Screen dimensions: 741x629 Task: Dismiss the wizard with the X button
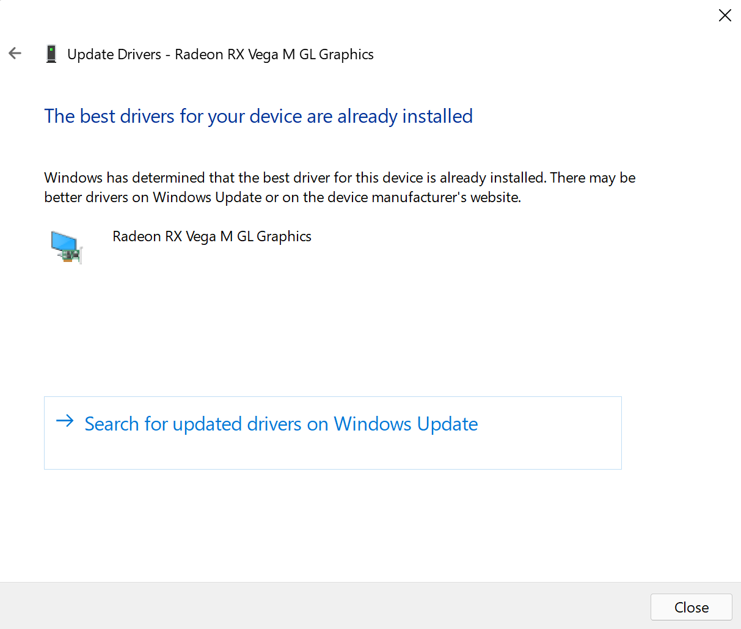coord(725,15)
